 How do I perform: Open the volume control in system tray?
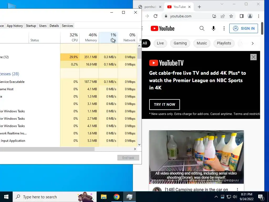coord(235,197)
